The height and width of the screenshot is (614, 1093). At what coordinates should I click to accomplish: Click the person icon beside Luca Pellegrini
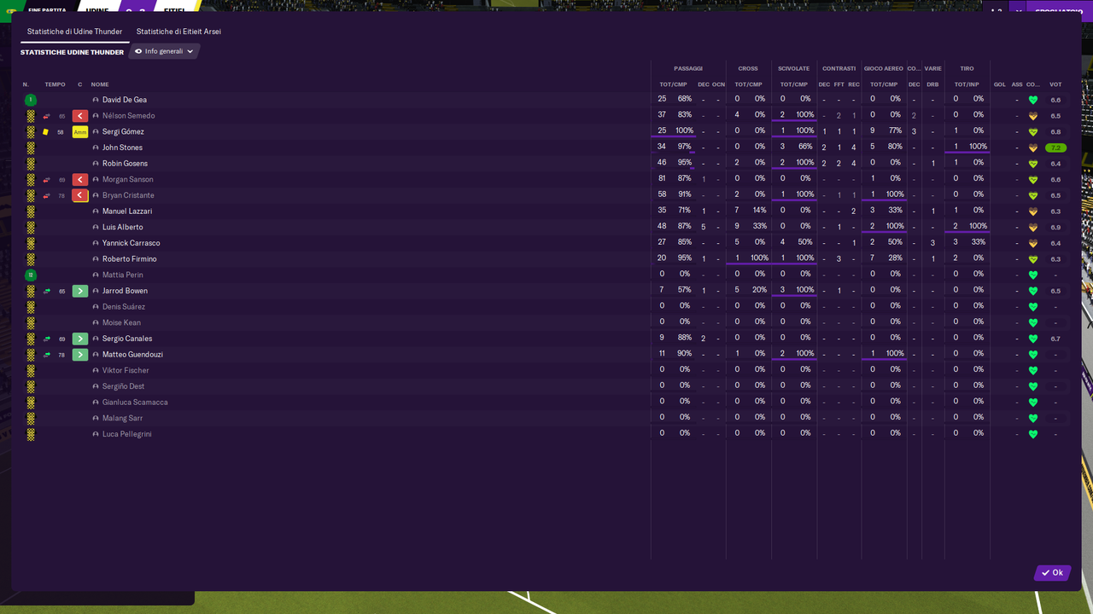point(96,434)
